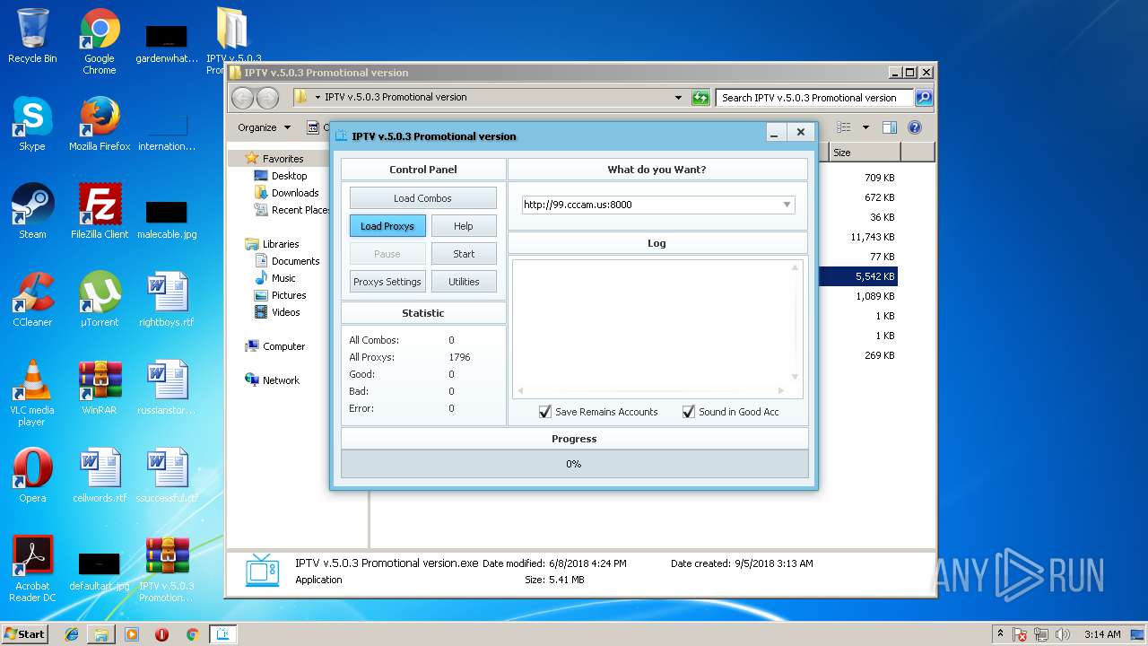The height and width of the screenshot is (646, 1148).
Task: Select Pictures library in navigation pane
Action: [289, 295]
